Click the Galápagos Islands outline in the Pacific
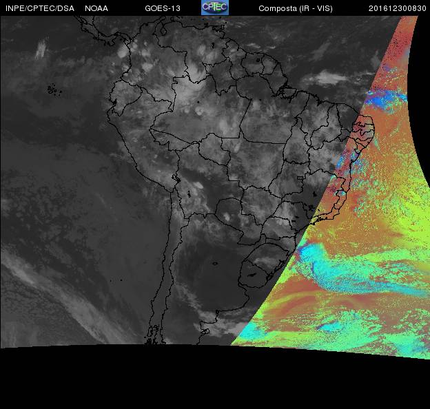 pos(52,89)
